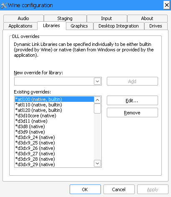Choose the *atl120 (native, builtin) entry

coord(54,110)
